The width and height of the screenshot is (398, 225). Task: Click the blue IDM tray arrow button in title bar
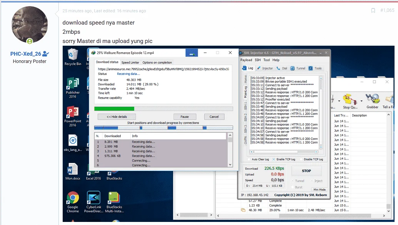click(x=192, y=53)
